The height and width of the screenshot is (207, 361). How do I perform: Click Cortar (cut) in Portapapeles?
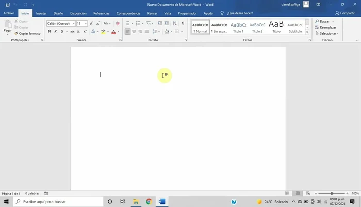[x=21, y=21]
